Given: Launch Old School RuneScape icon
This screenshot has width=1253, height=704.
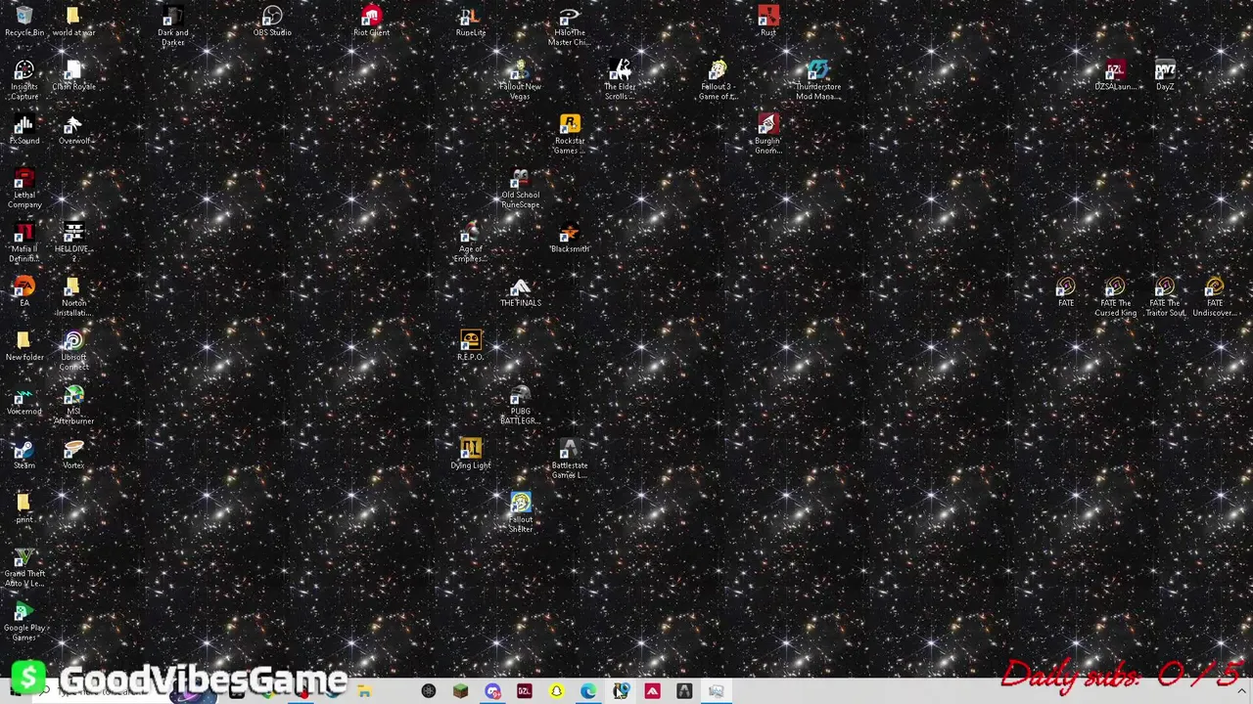Looking at the screenshot, I should [x=521, y=188].
